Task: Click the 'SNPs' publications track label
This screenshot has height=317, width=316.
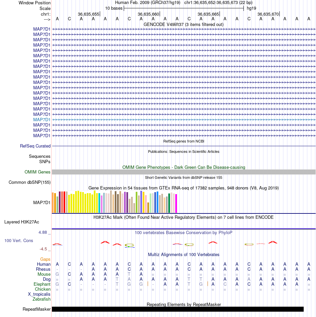Action: (x=45, y=161)
